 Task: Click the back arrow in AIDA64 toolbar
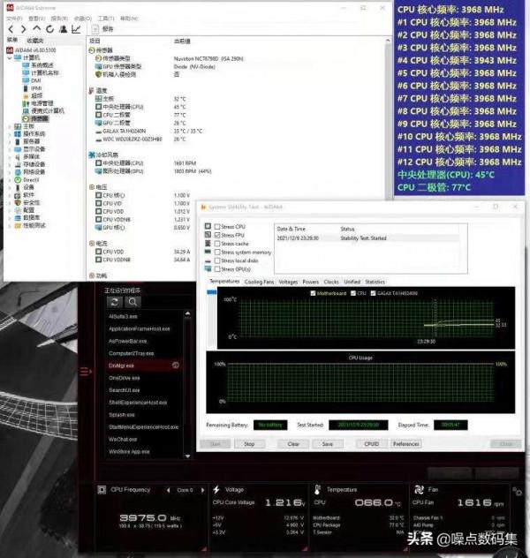10,28
